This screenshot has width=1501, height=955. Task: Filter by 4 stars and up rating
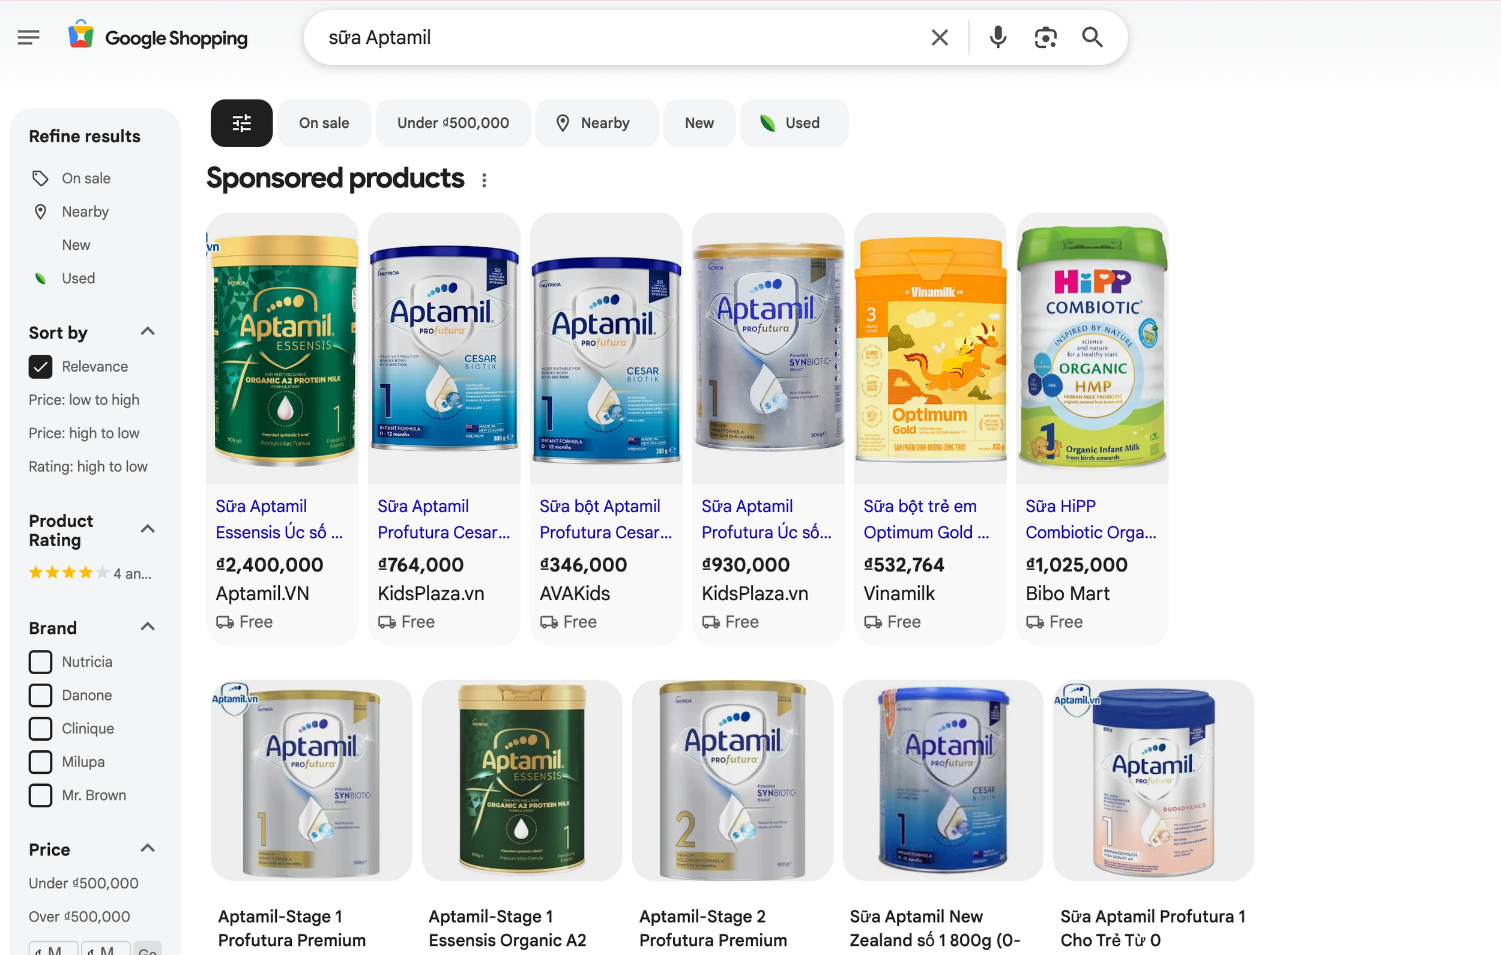[91, 573]
